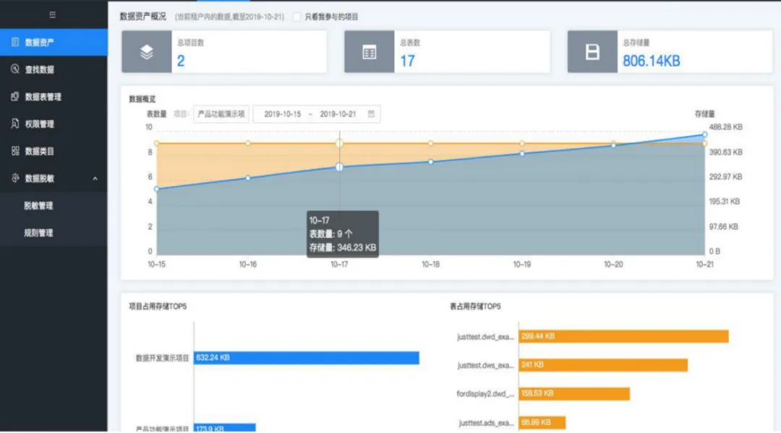781x433 pixels.
Task: Click the save-disk icon on 总存储量 card
Action: click(x=592, y=52)
